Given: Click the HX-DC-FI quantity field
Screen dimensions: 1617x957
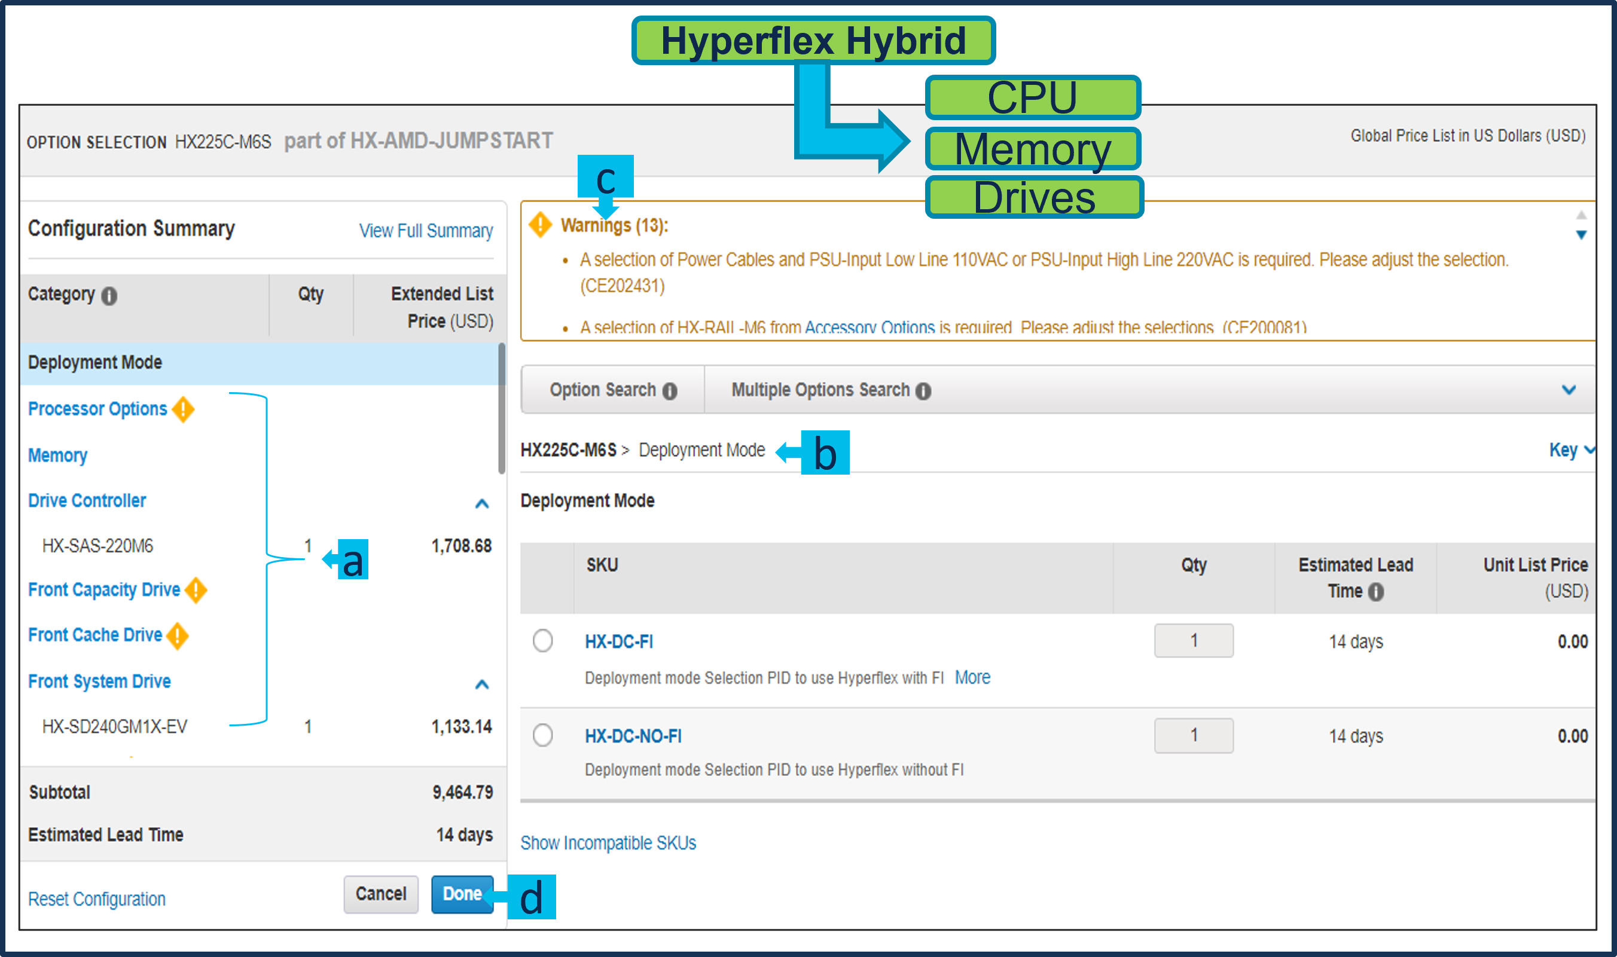Looking at the screenshot, I should coord(1193,640).
